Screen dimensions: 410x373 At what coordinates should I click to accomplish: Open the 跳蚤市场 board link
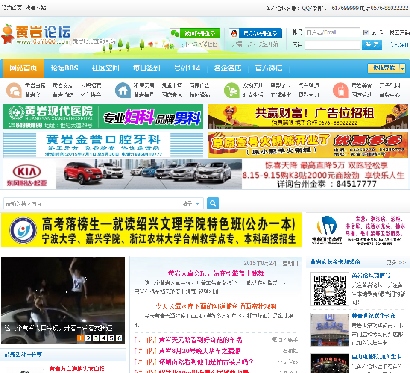pos(172,85)
